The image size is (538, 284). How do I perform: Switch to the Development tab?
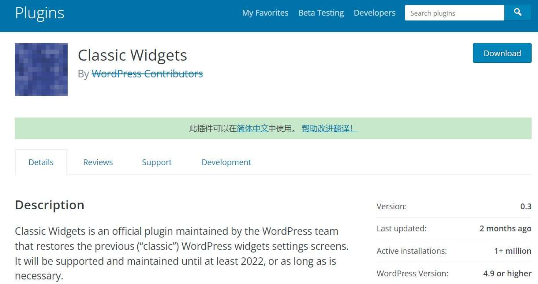tap(226, 162)
